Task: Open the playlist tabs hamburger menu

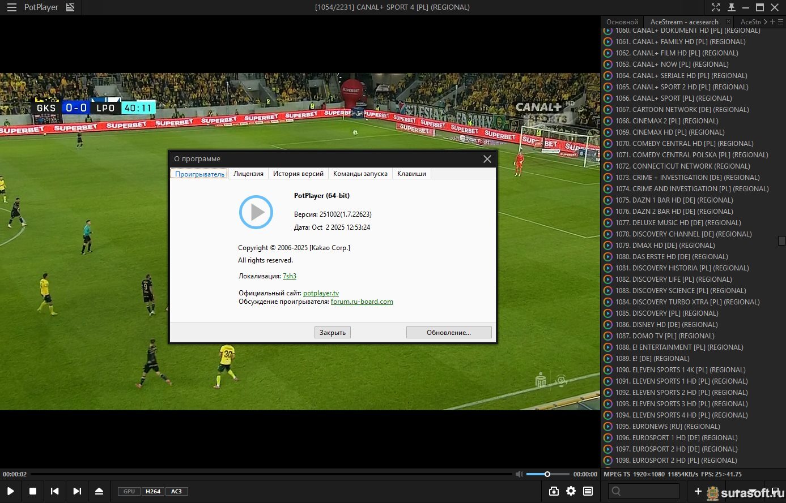Action: click(x=780, y=22)
